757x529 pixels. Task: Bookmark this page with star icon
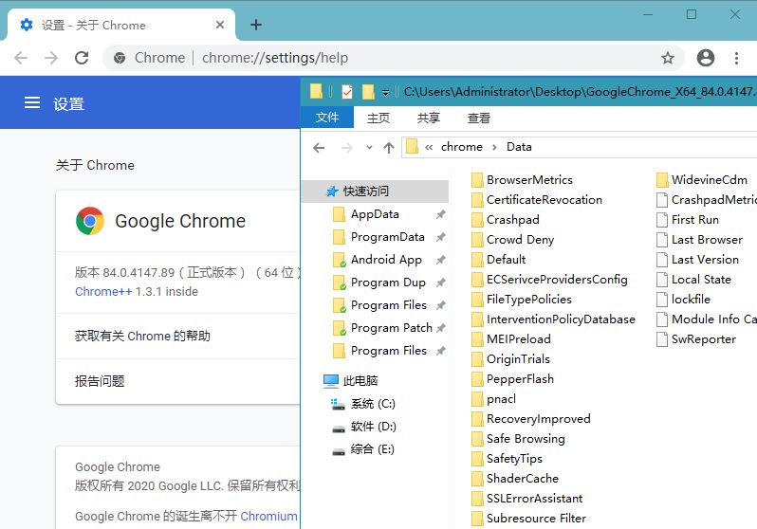point(668,58)
